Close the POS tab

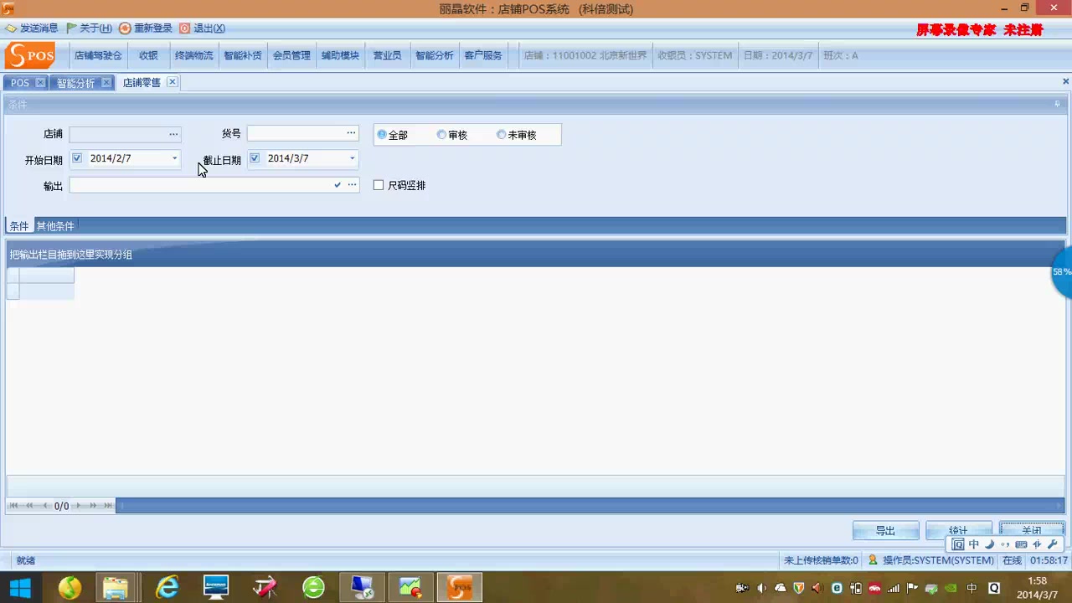(x=40, y=83)
